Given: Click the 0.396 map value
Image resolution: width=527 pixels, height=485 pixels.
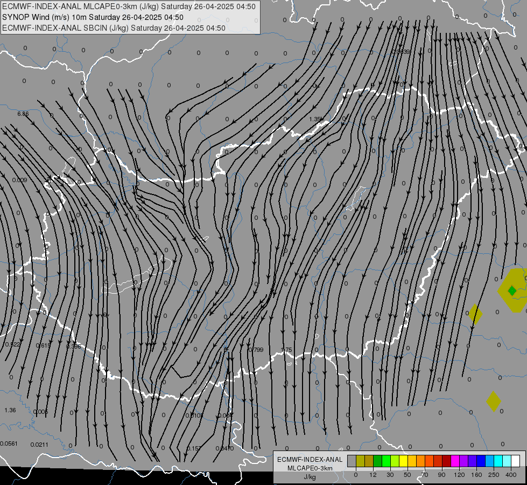Looking at the screenshot, I should click(x=74, y=347).
